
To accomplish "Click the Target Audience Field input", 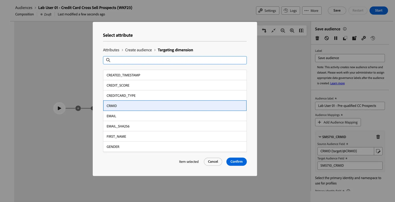I will point(350,165).
